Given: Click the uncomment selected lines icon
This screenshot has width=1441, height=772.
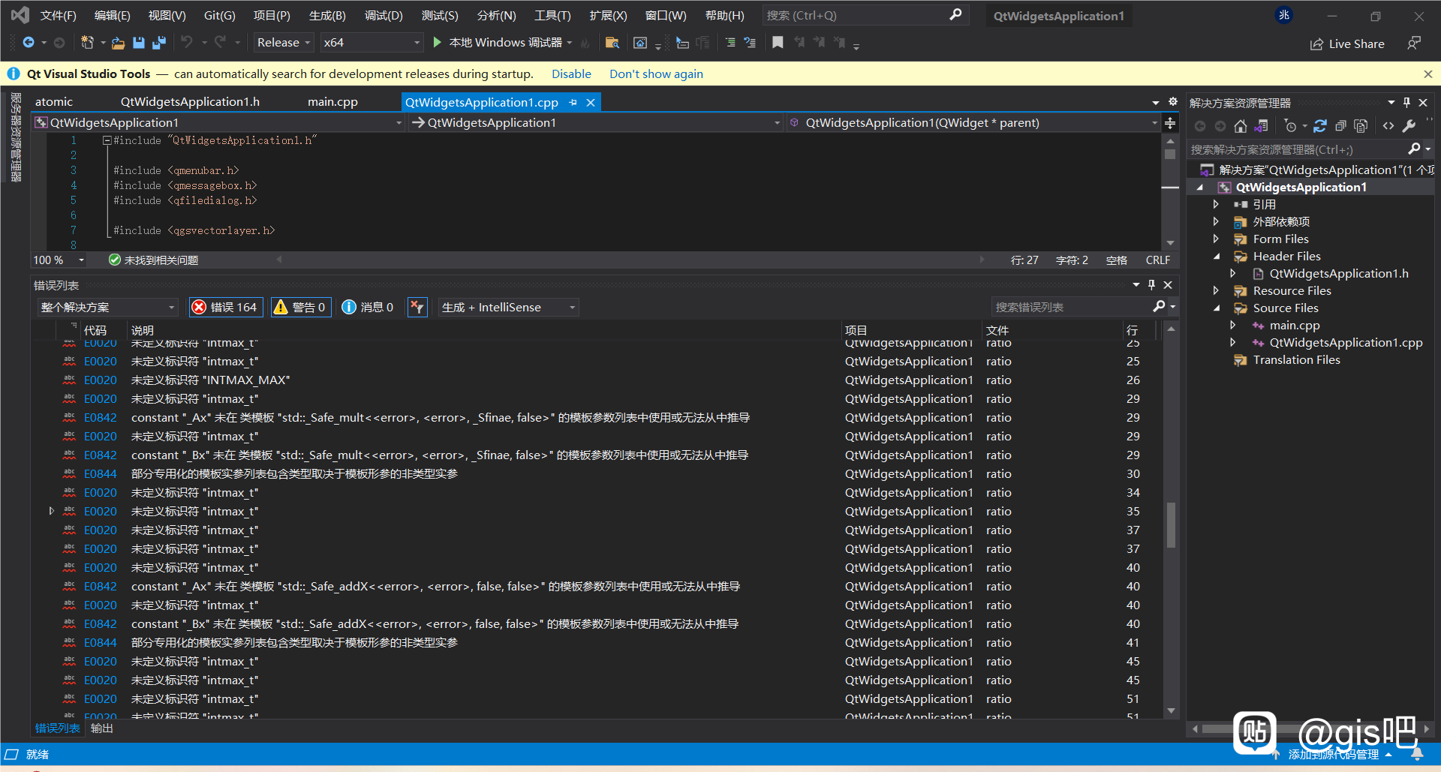Looking at the screenshot, I should pos(750,43).
